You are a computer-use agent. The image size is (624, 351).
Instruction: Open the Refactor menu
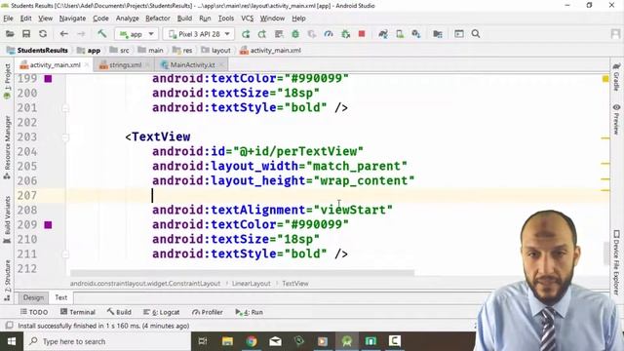[x=158, y=19]
